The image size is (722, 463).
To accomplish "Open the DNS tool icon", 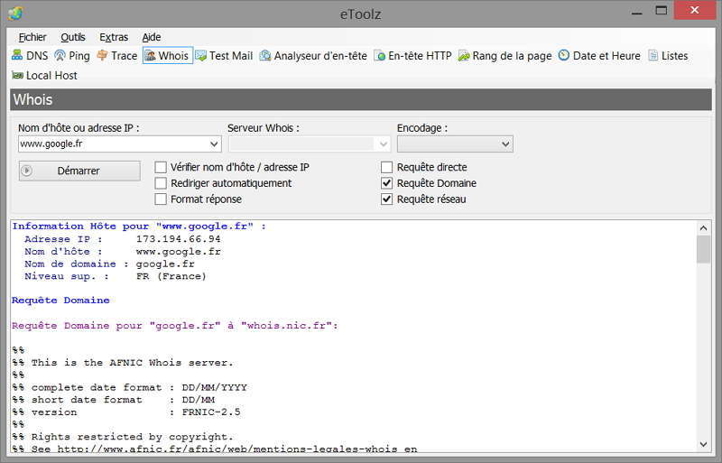I will pyautogui.click(x=17, y=55).
